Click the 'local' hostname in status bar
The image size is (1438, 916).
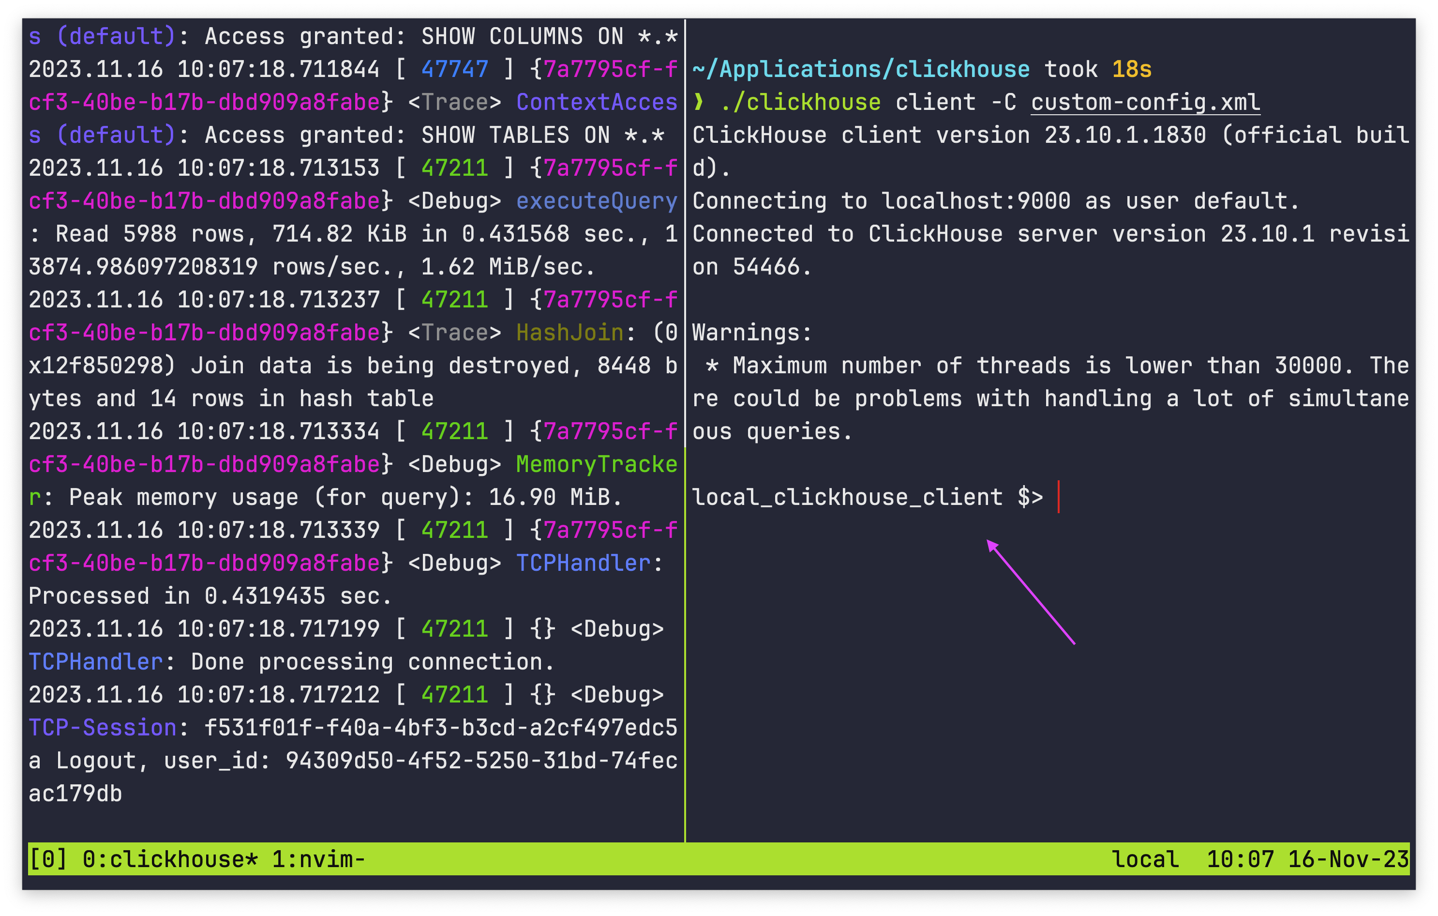tap(1145, 859)
